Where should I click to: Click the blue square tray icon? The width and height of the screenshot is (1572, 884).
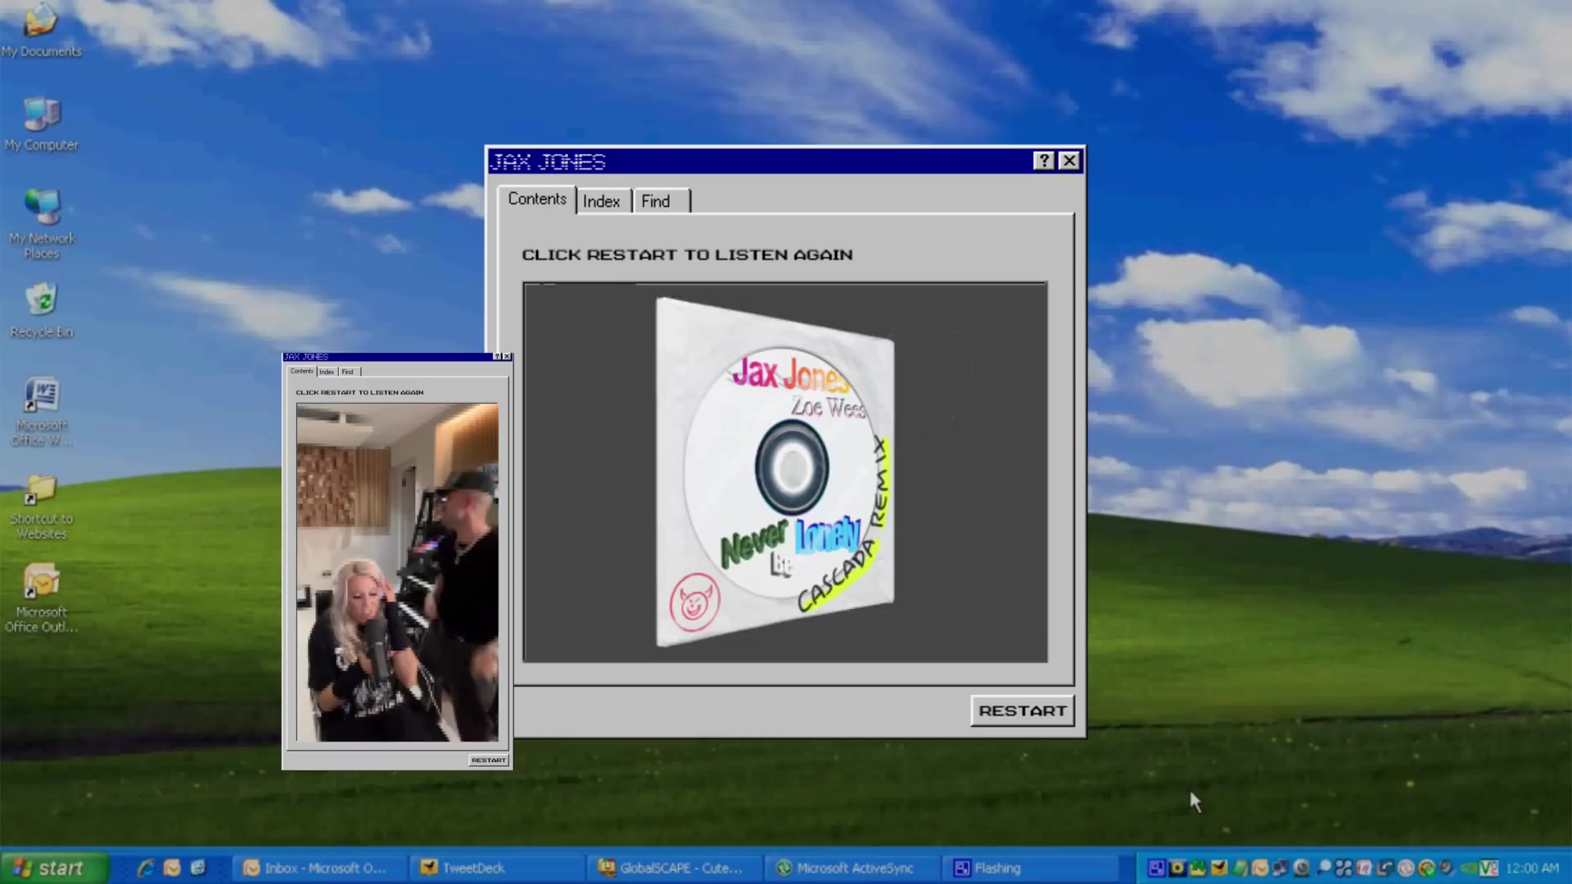pyautogui.click(x=1157, y=868)
